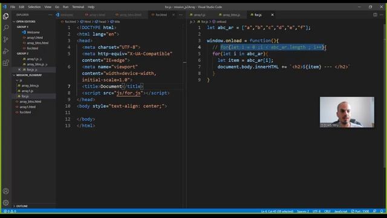
Task: Open array_btns.js in js folder tree
Action: 30,85
